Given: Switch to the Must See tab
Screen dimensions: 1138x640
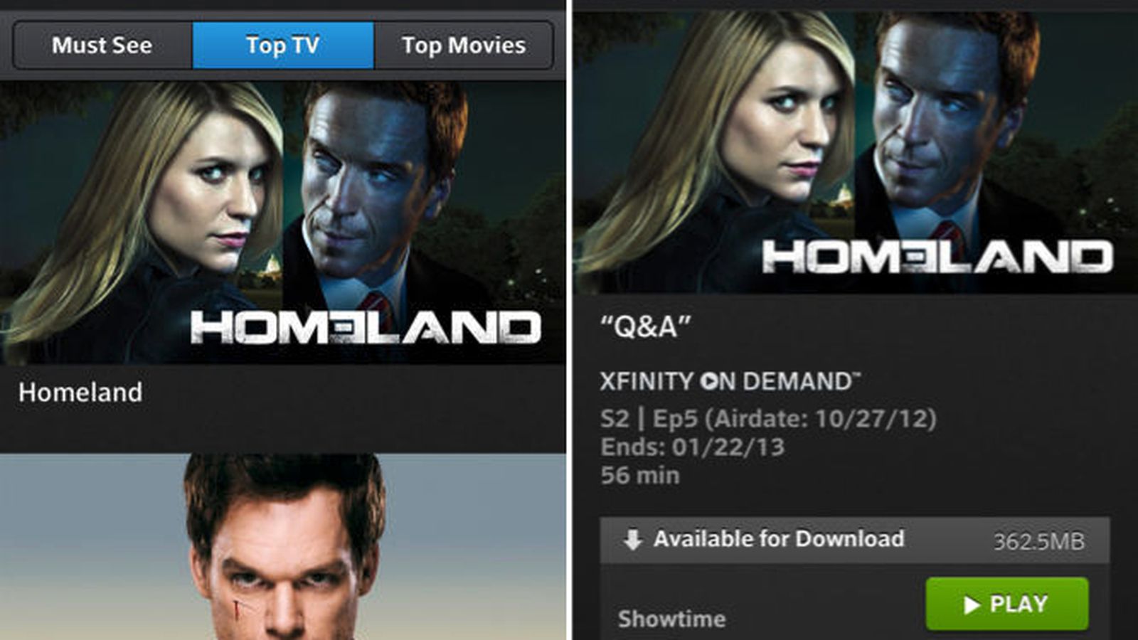Looking at the screenshot, I should 102,46.
